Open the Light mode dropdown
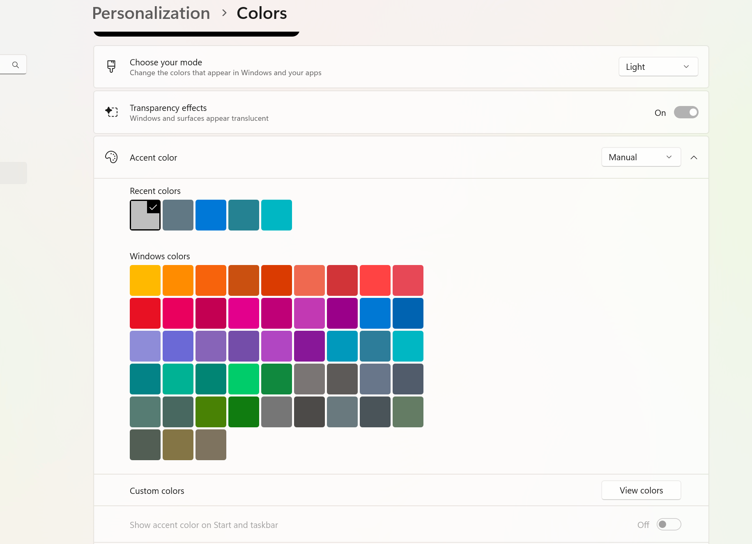 tap(658, 67)
